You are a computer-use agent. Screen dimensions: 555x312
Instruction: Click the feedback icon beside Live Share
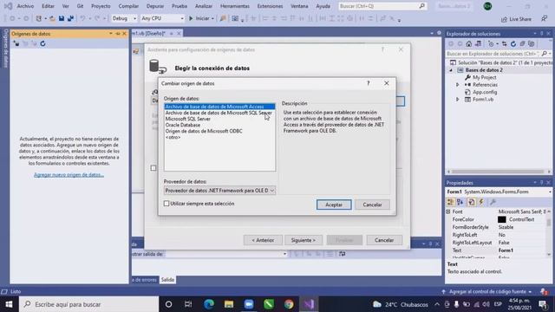tap(544, 18)
